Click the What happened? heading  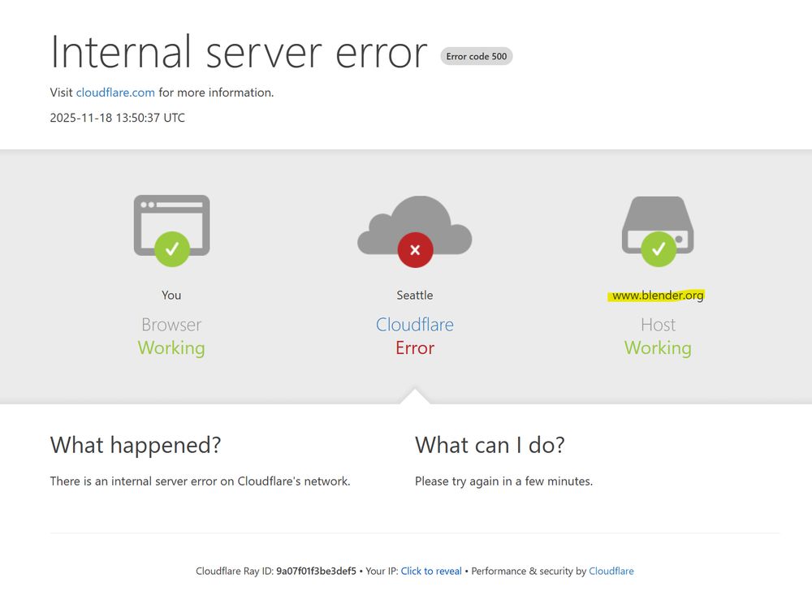[136, 445]
